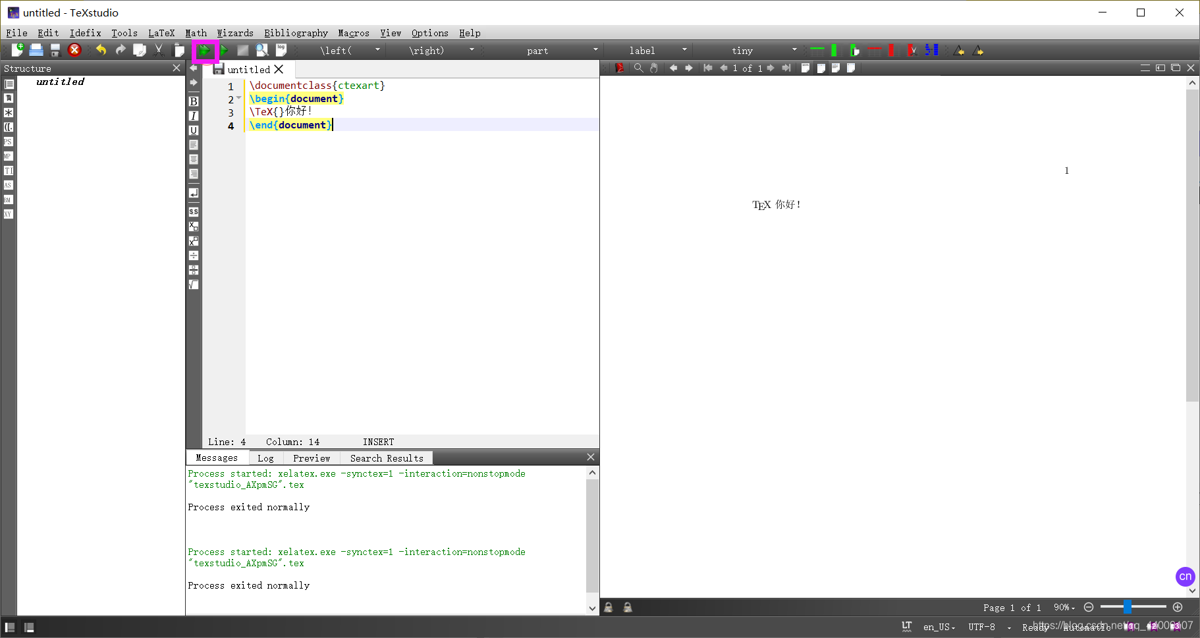The height and width of the screenshot is (638, 1200).
Task: Redo the last undone edit
Action: [121, 50]
